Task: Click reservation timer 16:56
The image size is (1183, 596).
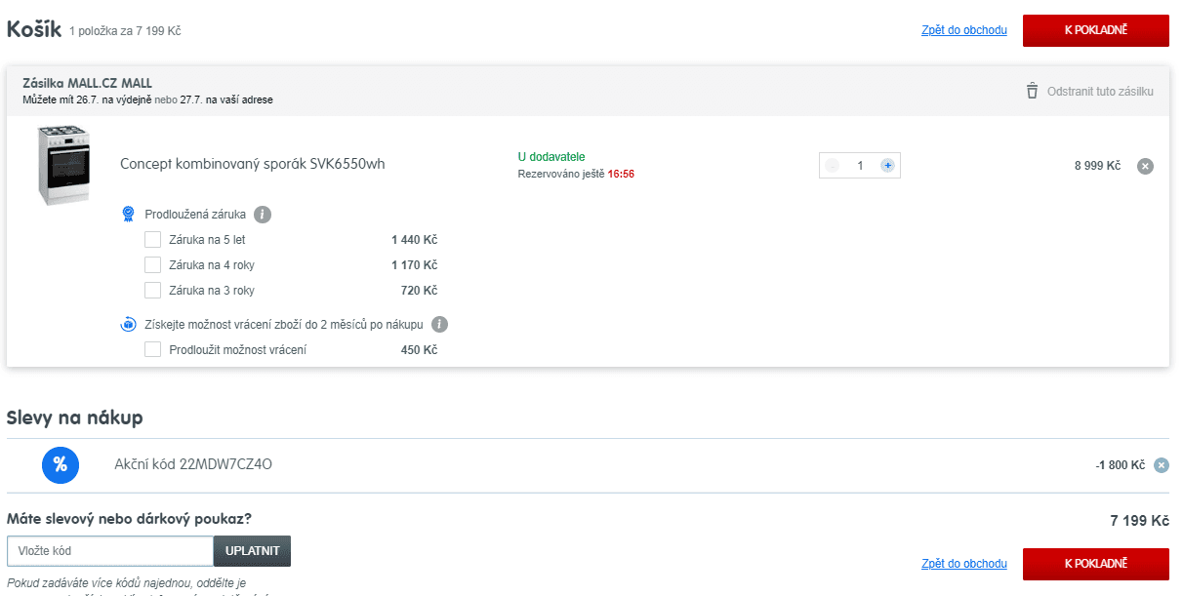Action: [x=621, y=174]
